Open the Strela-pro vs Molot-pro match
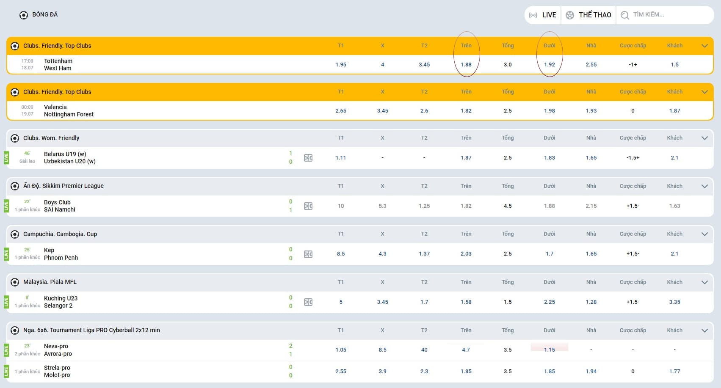This screenshot has width=721, height=388. coord(57,371)
